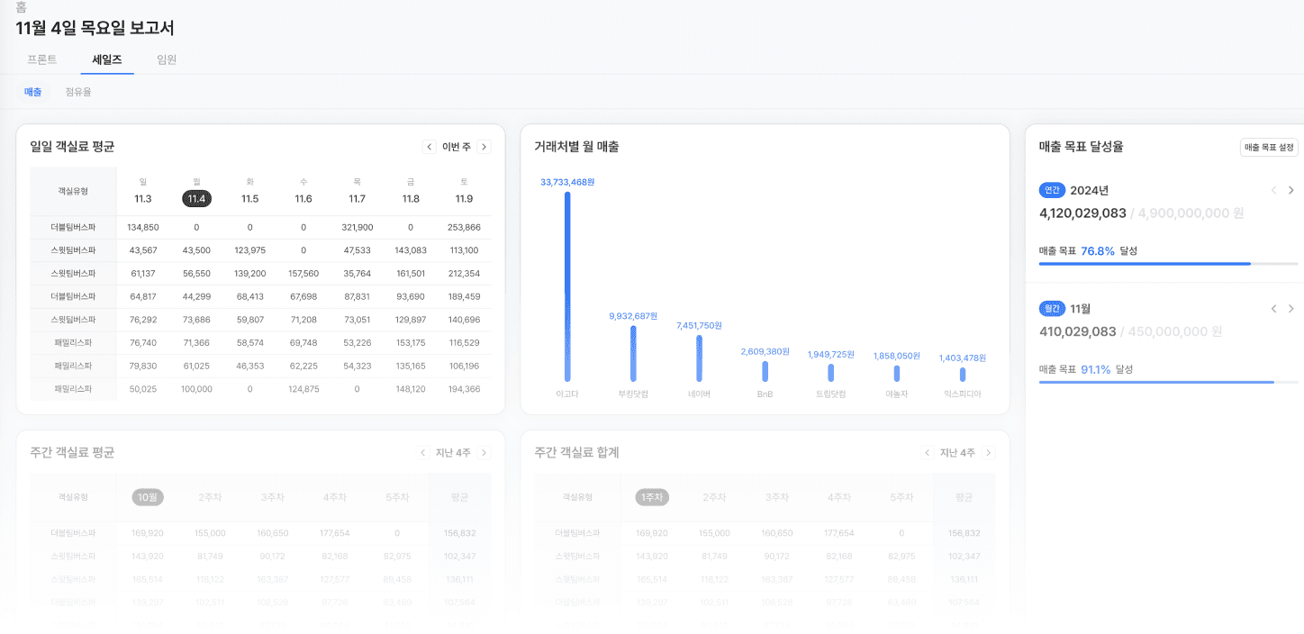
Task: Click left chevron in 주간 객실료 합계 card
Action: [x=928, y=453]
